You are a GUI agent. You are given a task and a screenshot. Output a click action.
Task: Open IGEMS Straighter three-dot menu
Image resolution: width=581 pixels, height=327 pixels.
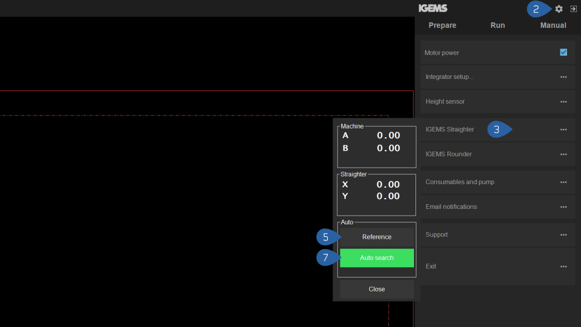[563, 129]
